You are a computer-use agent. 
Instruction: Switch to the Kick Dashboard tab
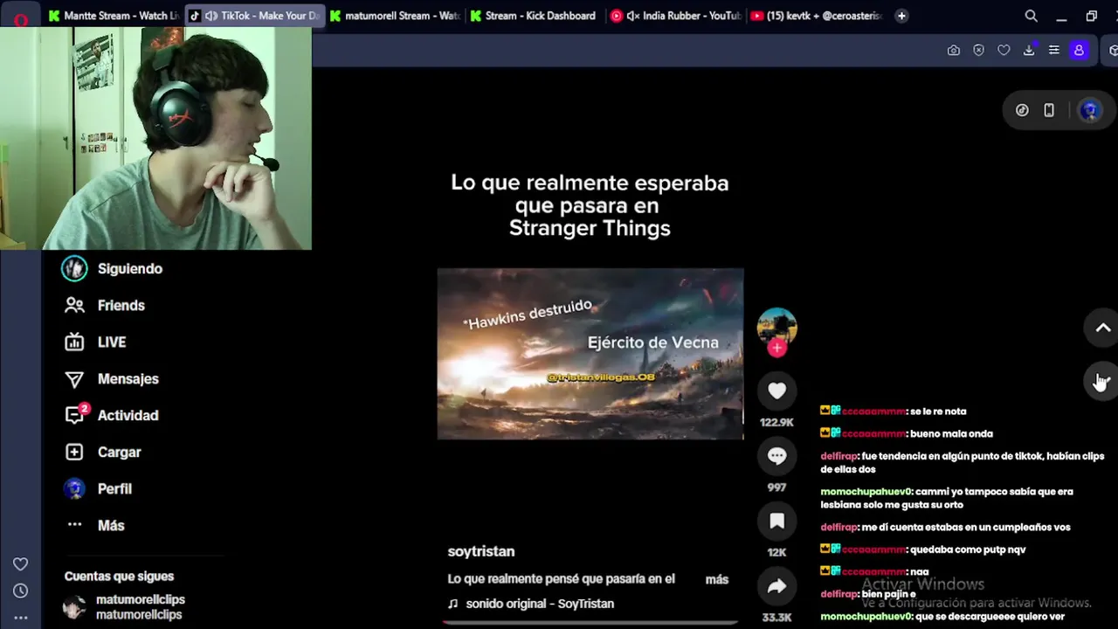click(x=534, y=16)
